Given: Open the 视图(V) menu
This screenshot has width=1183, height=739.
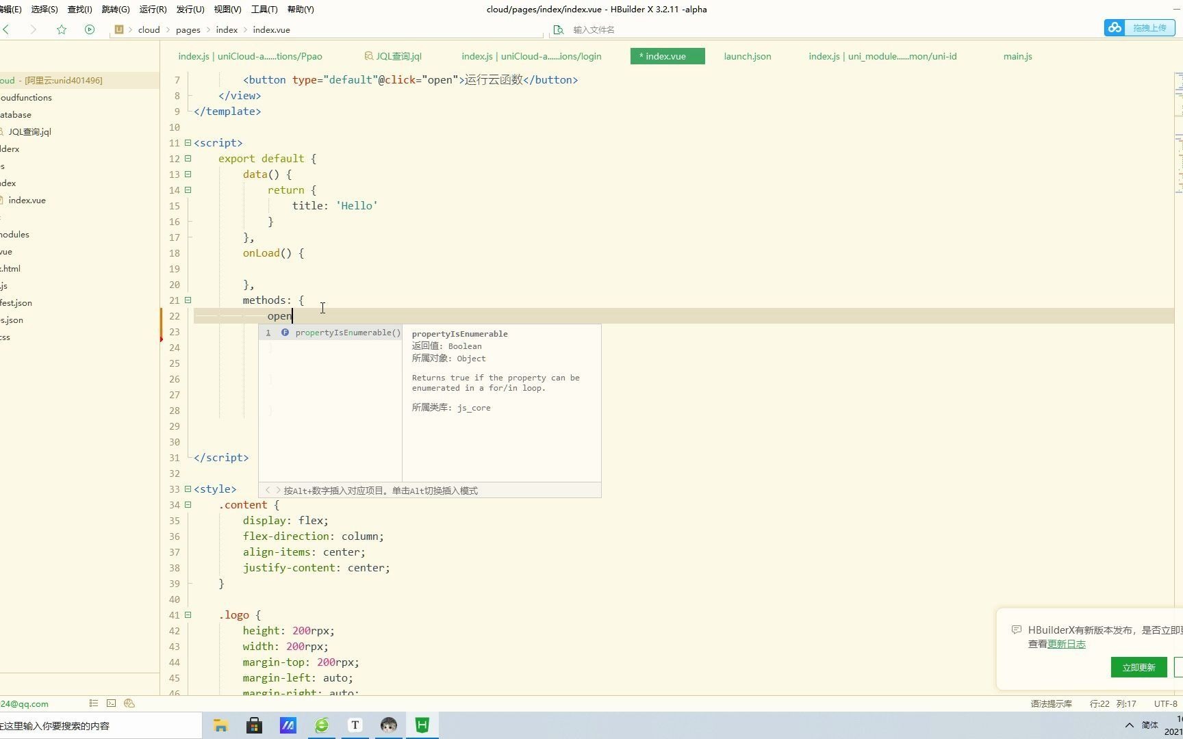Looking at the screenshot, I should pyautogui.click(x=227, y=9).
